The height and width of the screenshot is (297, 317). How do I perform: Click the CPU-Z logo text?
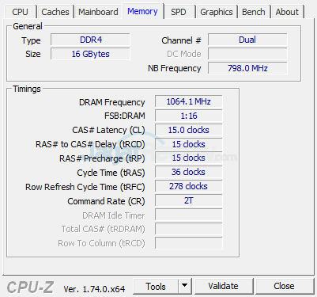click(x=30, y=287)
